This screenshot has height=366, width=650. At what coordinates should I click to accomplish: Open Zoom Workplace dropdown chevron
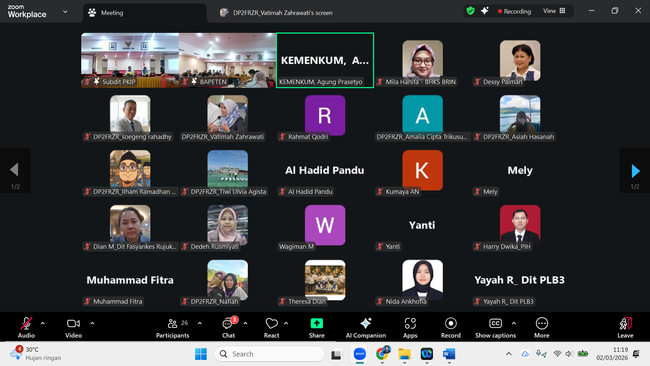(x=65, y=12)
